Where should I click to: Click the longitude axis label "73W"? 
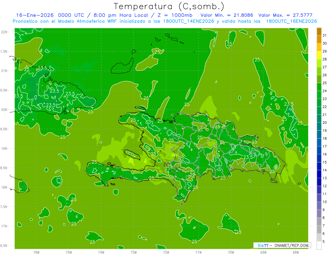[x=134, y=252]
